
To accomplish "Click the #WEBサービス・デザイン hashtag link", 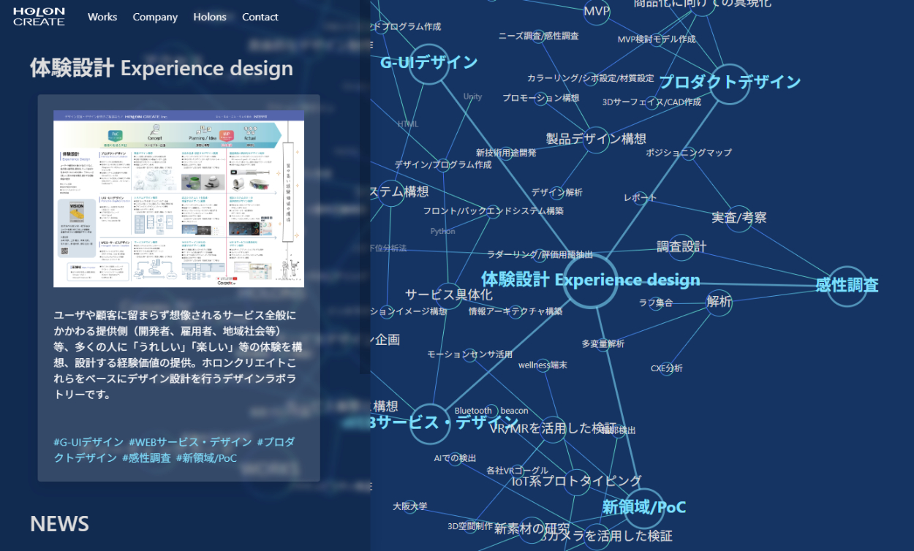I will point(190,442).
